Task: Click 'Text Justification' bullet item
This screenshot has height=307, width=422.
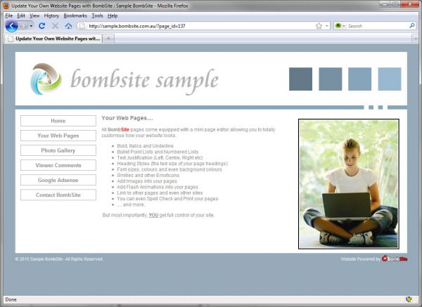Action: [x=160, y=158]
